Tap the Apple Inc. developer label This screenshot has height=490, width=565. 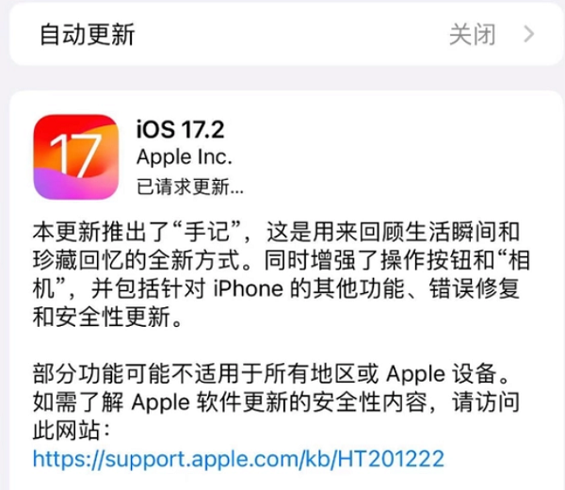tap(185, 157)
